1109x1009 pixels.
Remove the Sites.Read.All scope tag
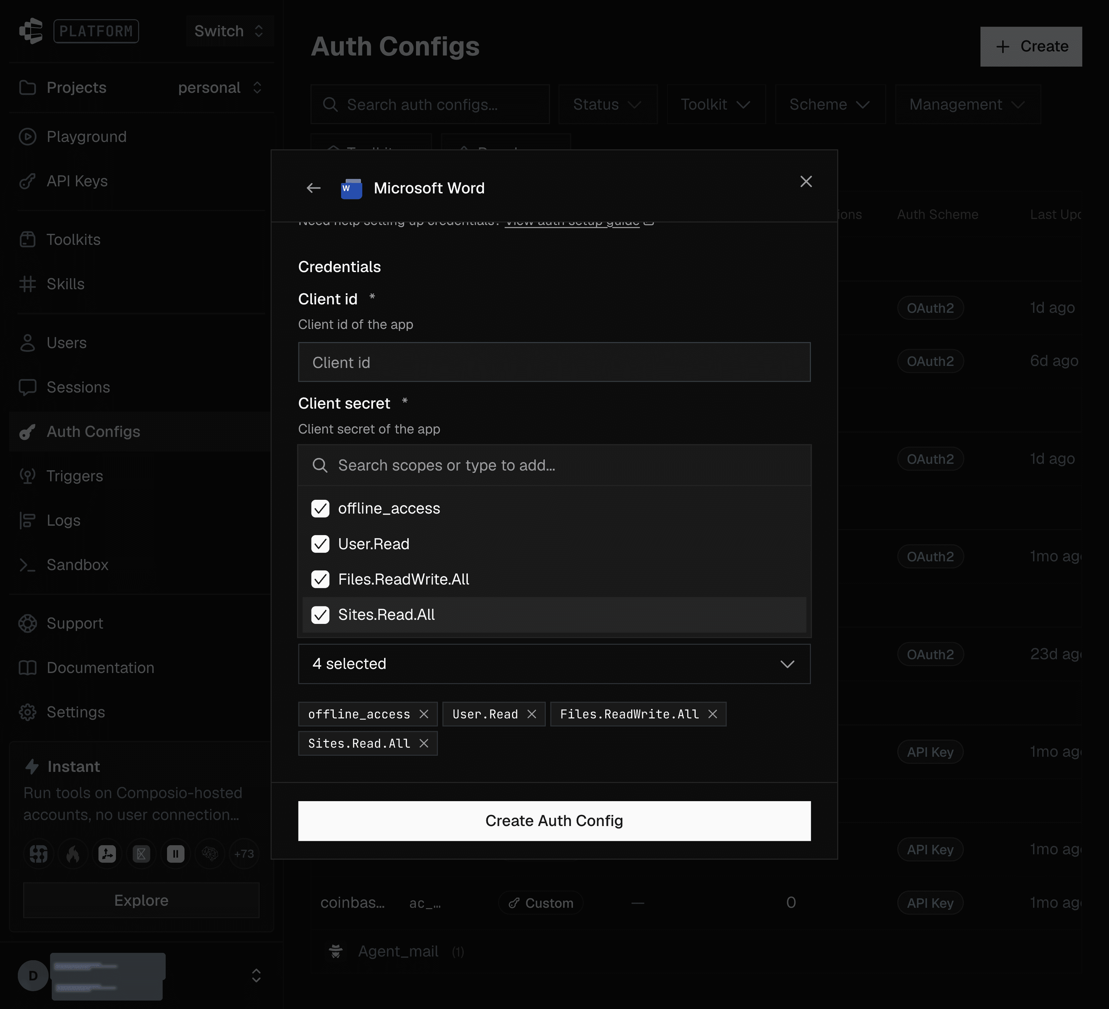(423, 743)
